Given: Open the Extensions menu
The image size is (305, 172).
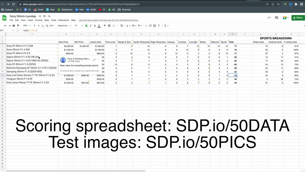Looking at the screenshot, I should (64, 20).
